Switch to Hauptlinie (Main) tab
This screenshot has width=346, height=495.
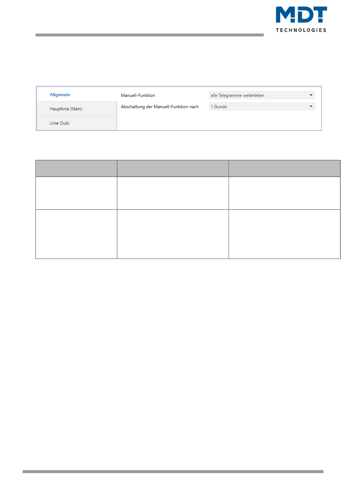76,109
